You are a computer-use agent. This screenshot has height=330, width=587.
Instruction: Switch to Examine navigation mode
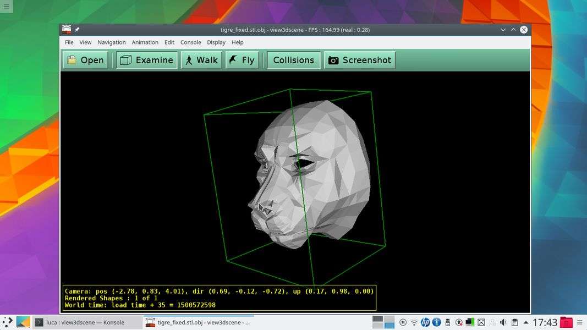click(146, 60)
